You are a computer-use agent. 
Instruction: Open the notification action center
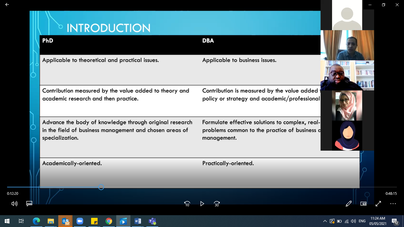tap(395, 221)
